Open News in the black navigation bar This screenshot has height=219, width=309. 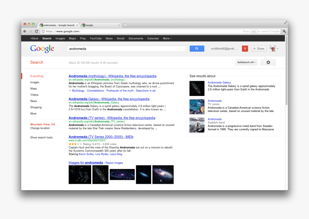click(x=109, y=39)
